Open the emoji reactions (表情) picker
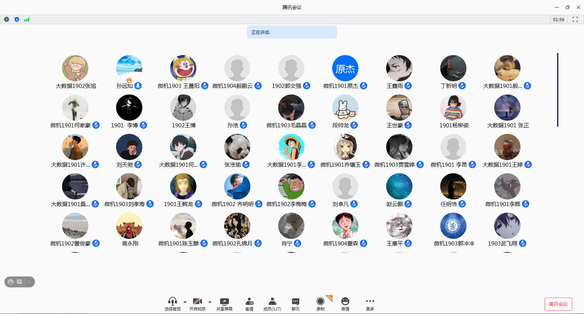Viewport: 584px width, 314px height. (345, 304)
